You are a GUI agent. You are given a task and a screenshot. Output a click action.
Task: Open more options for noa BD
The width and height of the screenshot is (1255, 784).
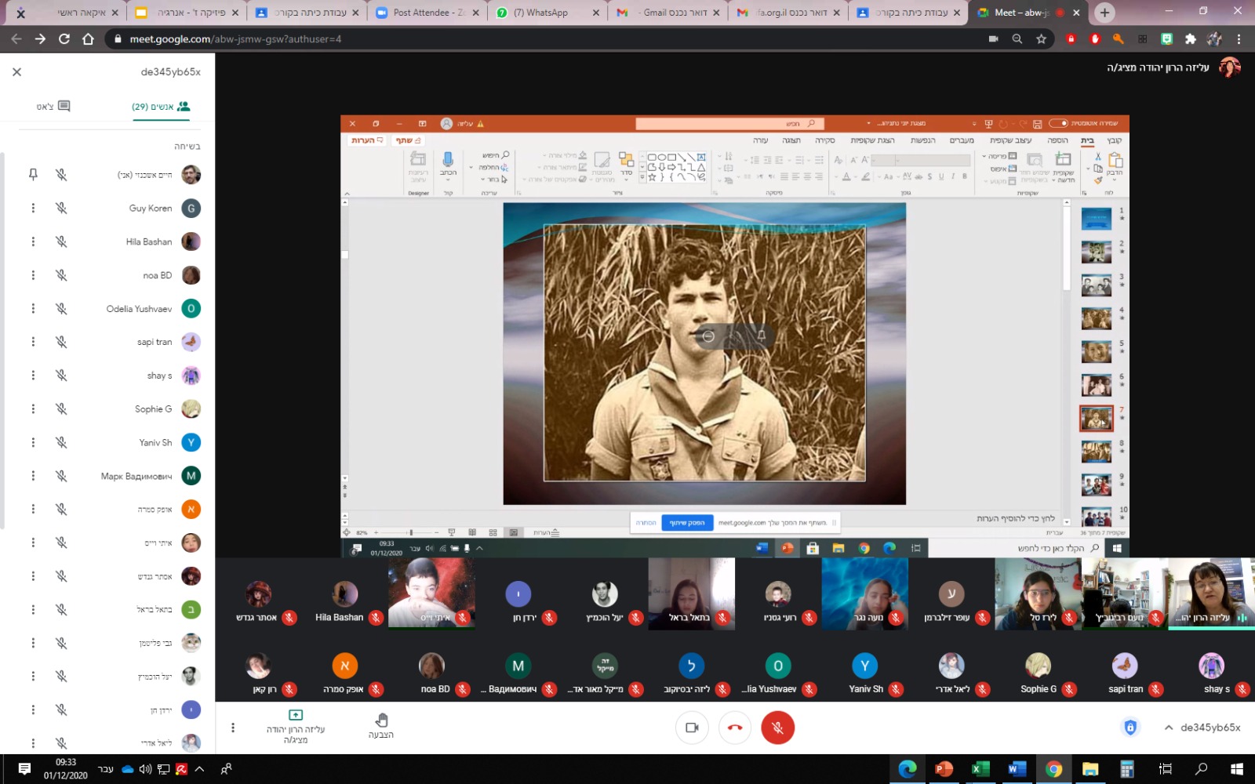click(33, 275)
